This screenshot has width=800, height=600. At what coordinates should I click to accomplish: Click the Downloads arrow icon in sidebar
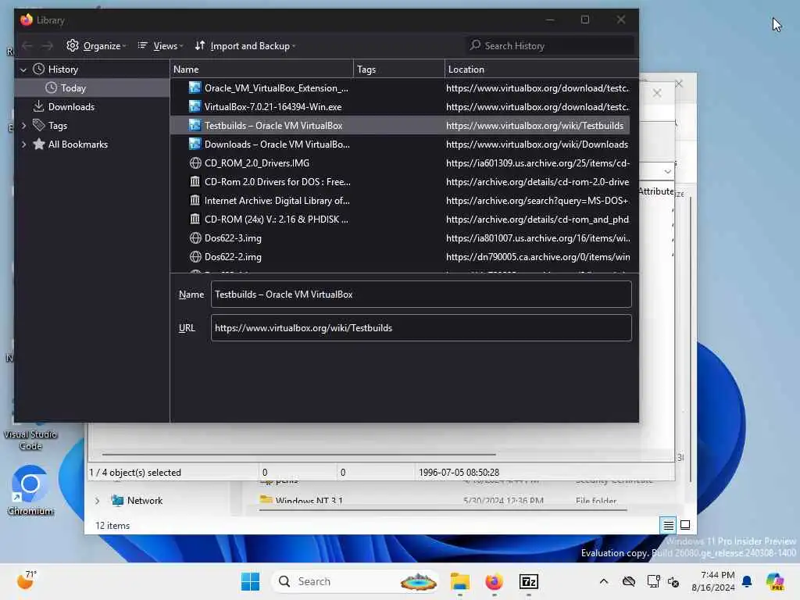coord(39,106)
